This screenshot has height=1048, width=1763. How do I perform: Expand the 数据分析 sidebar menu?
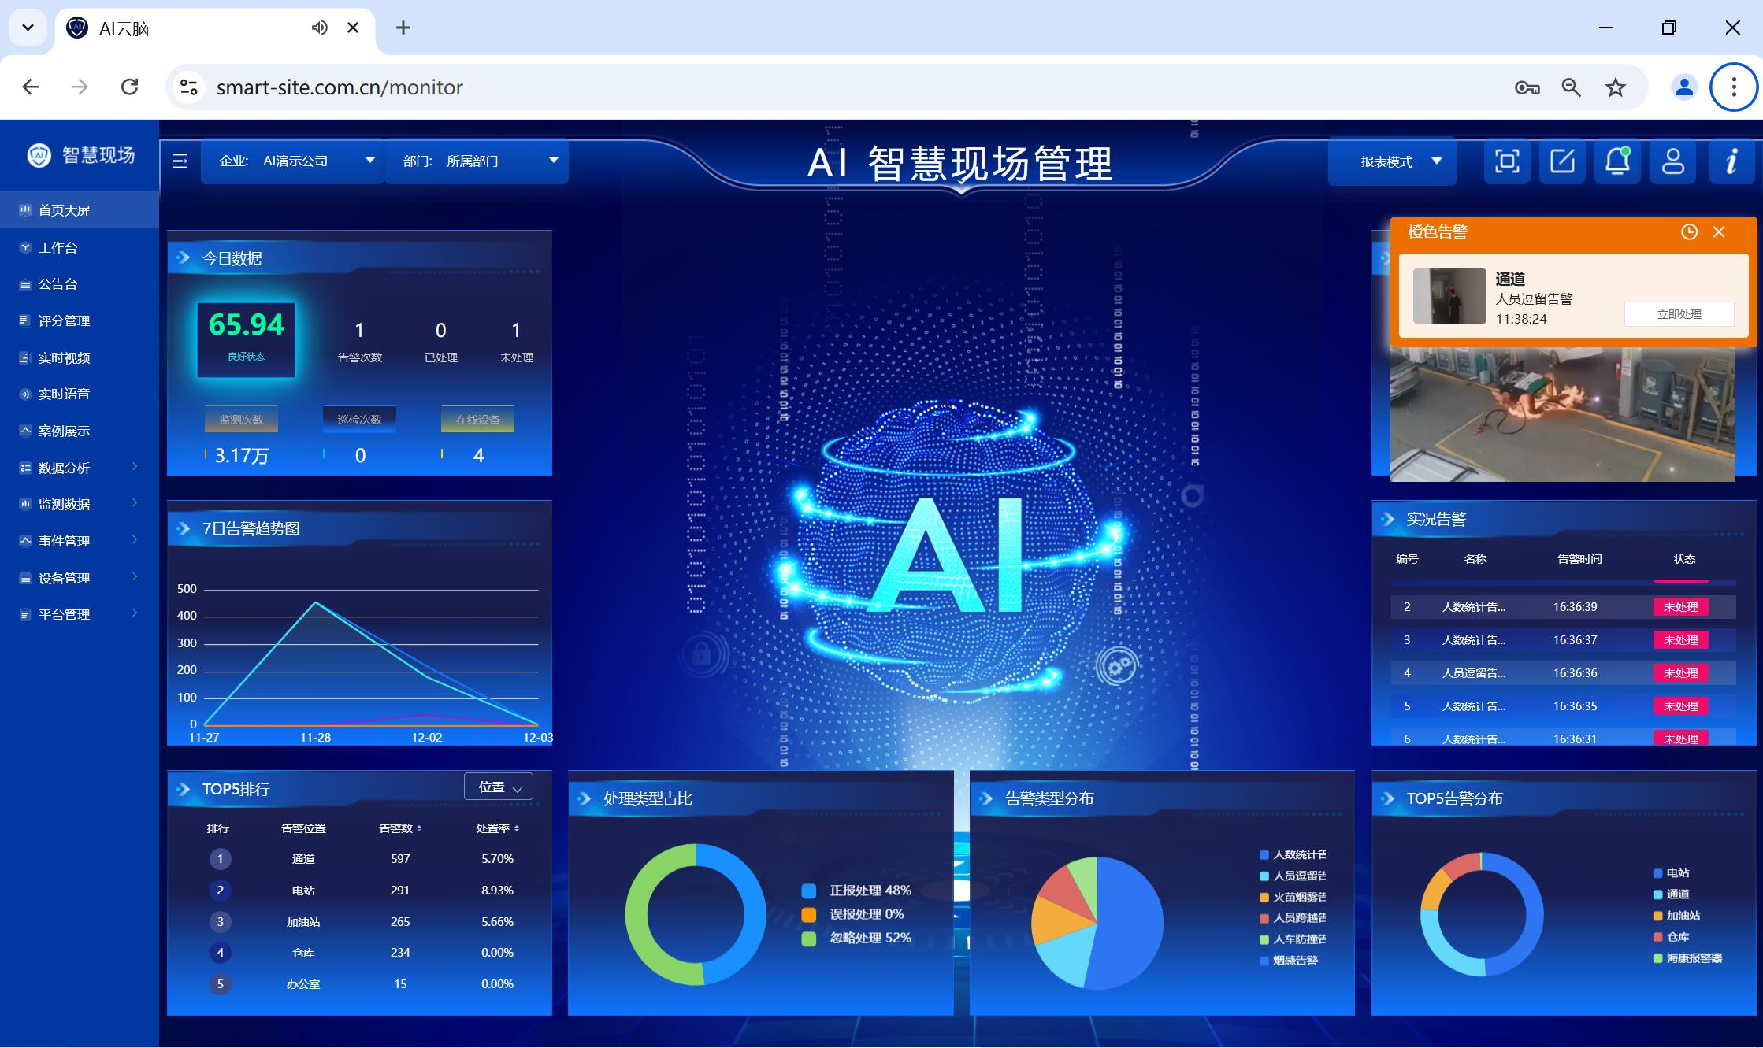[x=79, y=468]
